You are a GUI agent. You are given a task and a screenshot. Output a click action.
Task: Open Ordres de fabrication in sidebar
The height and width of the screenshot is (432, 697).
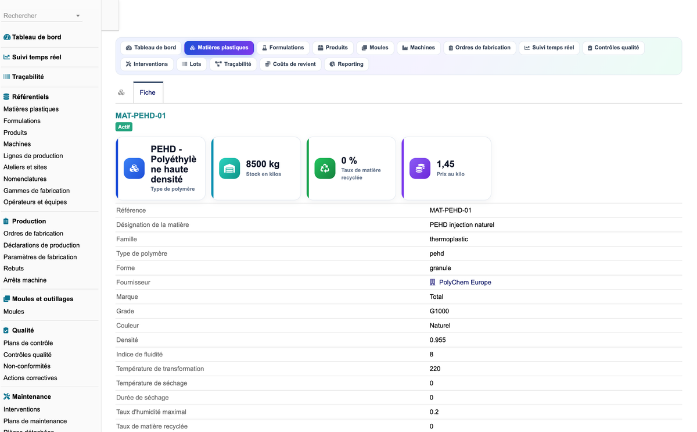point(34,234)
